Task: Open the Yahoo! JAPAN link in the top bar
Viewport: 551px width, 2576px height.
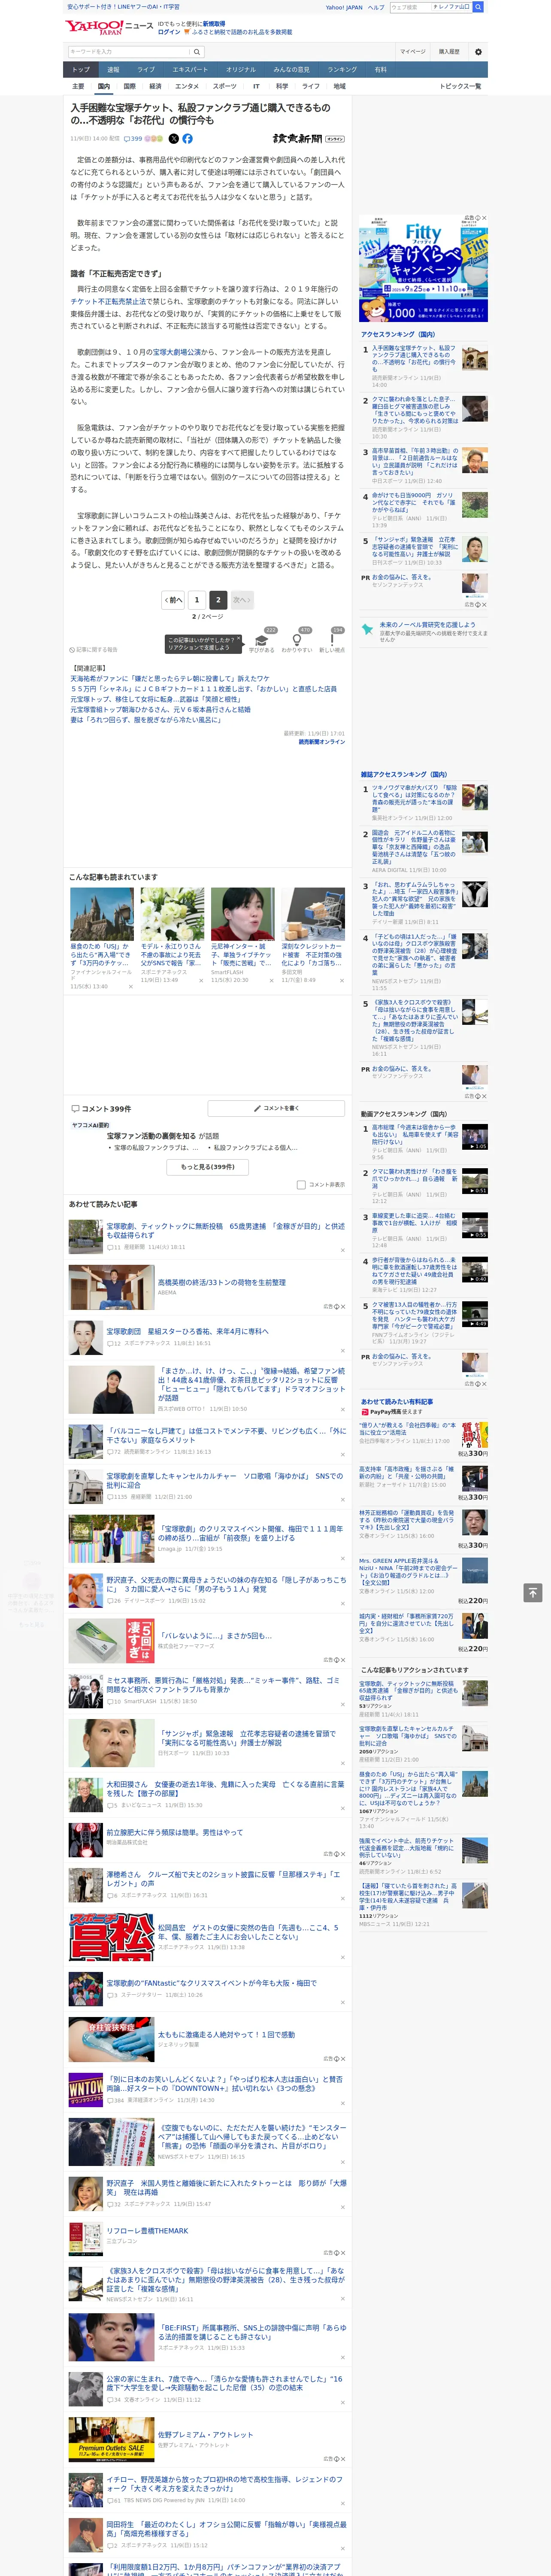Action: 344,7
